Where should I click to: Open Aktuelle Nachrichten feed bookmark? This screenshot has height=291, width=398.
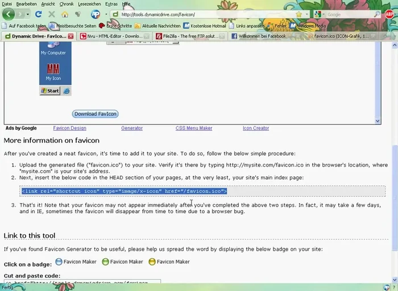point(157,26)
